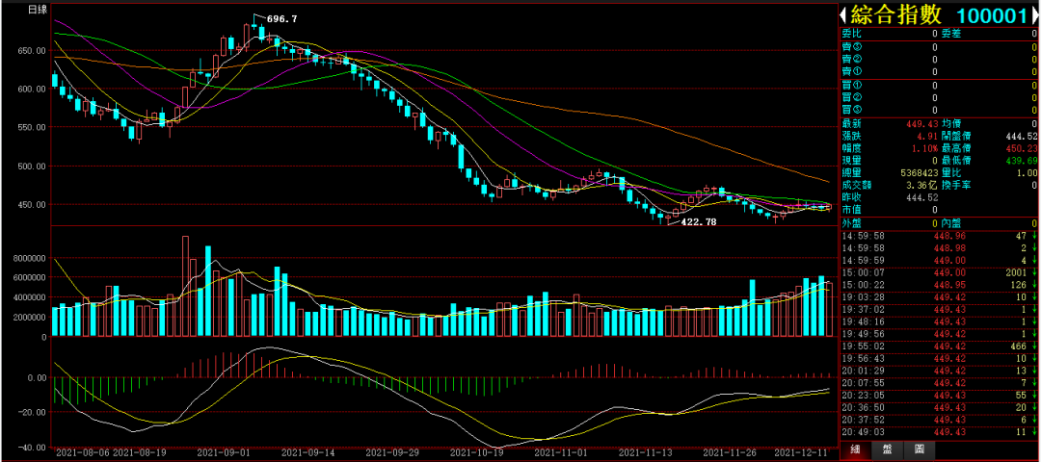Click the 綜合指數 title
The width and height of the screenshot is (1041, 462).
point(896,14)
